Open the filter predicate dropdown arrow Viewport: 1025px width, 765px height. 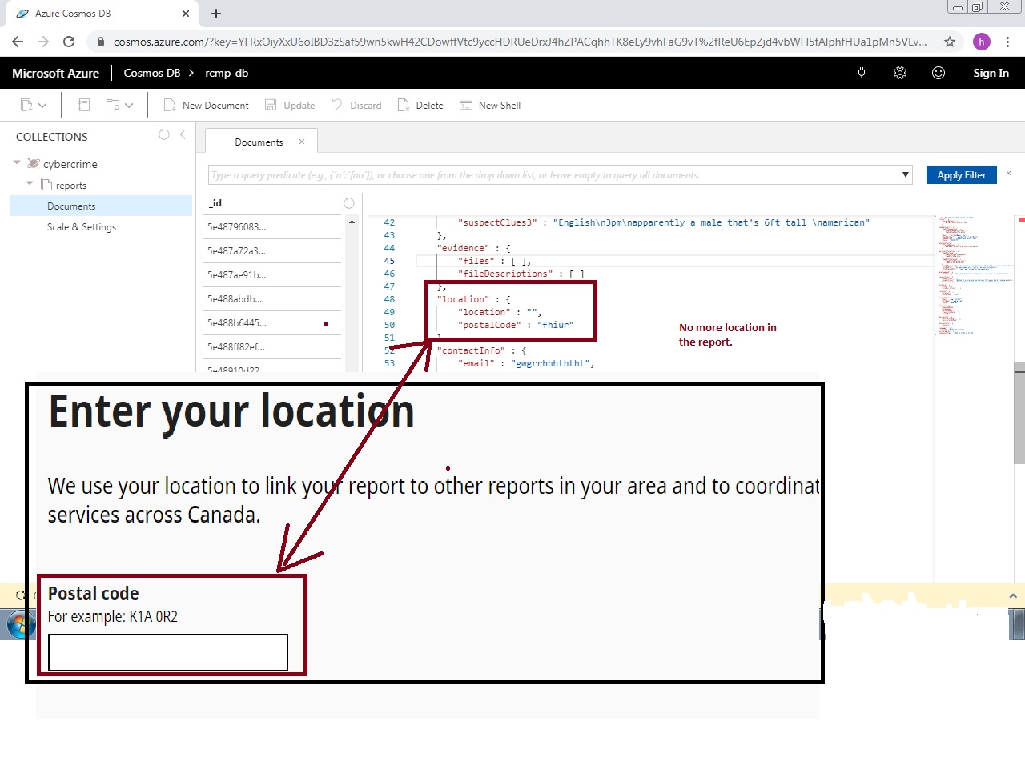pos(906,175)
